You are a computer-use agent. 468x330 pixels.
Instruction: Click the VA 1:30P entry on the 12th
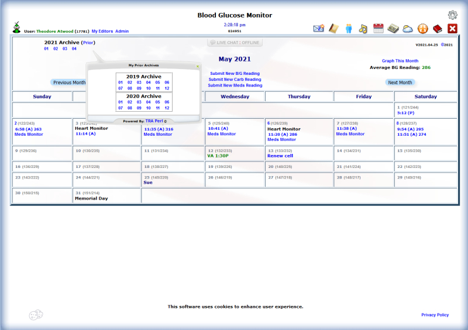218,156
